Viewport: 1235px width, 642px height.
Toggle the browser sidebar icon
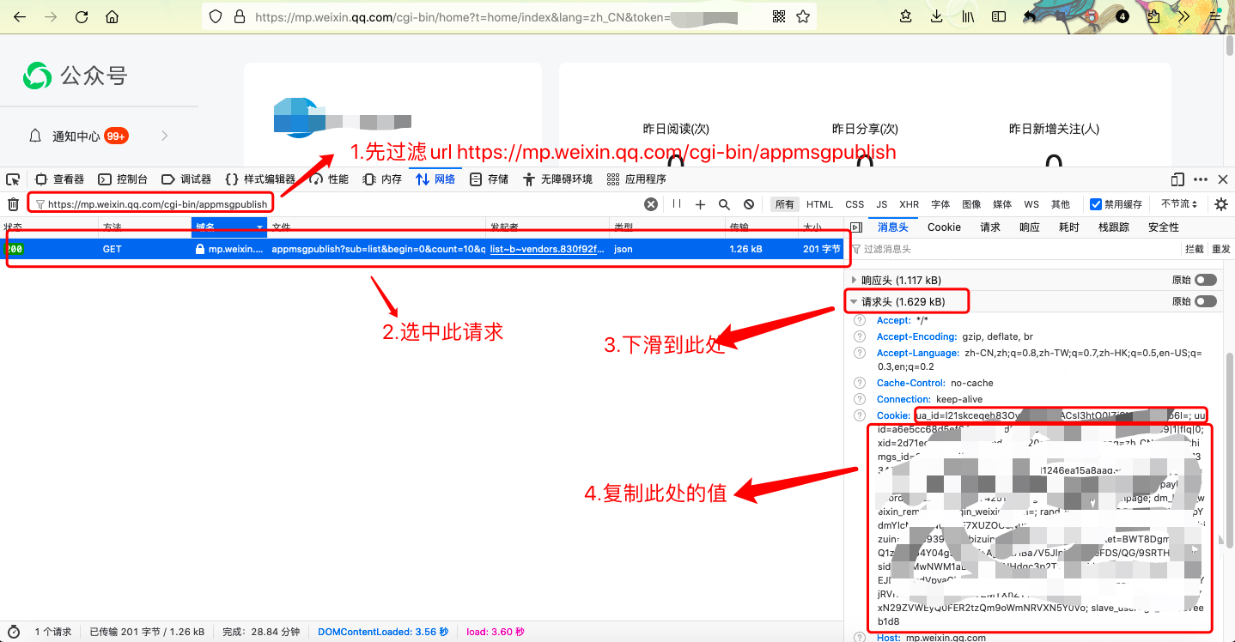click(x=999, y=16)
